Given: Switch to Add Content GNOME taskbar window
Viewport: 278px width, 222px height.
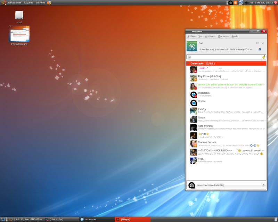Looking at the screenshot, I should [x=26, y=220].
